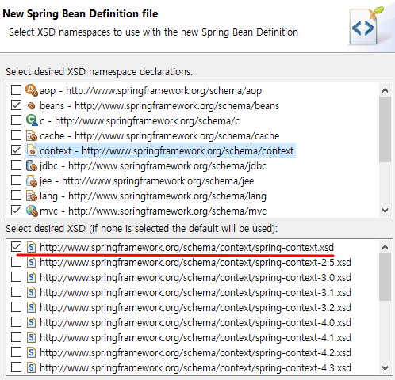Select the jee schema row text
The image size is (395, 380).
tap(147, 180)
